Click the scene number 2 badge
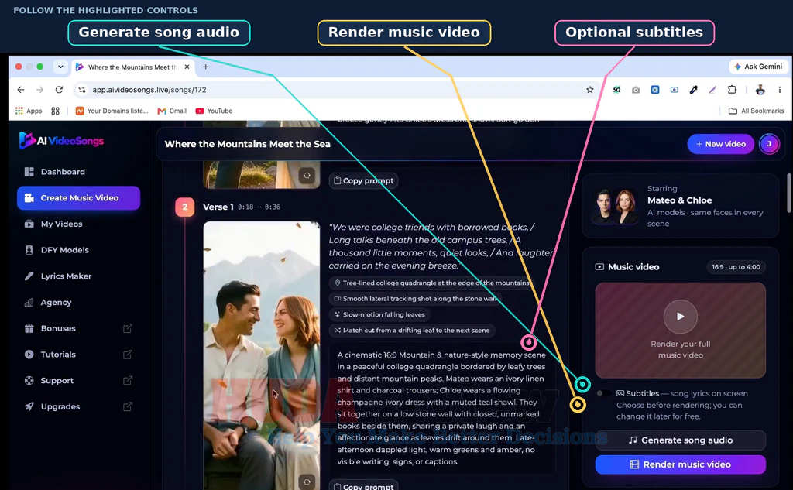 (184, 207)
